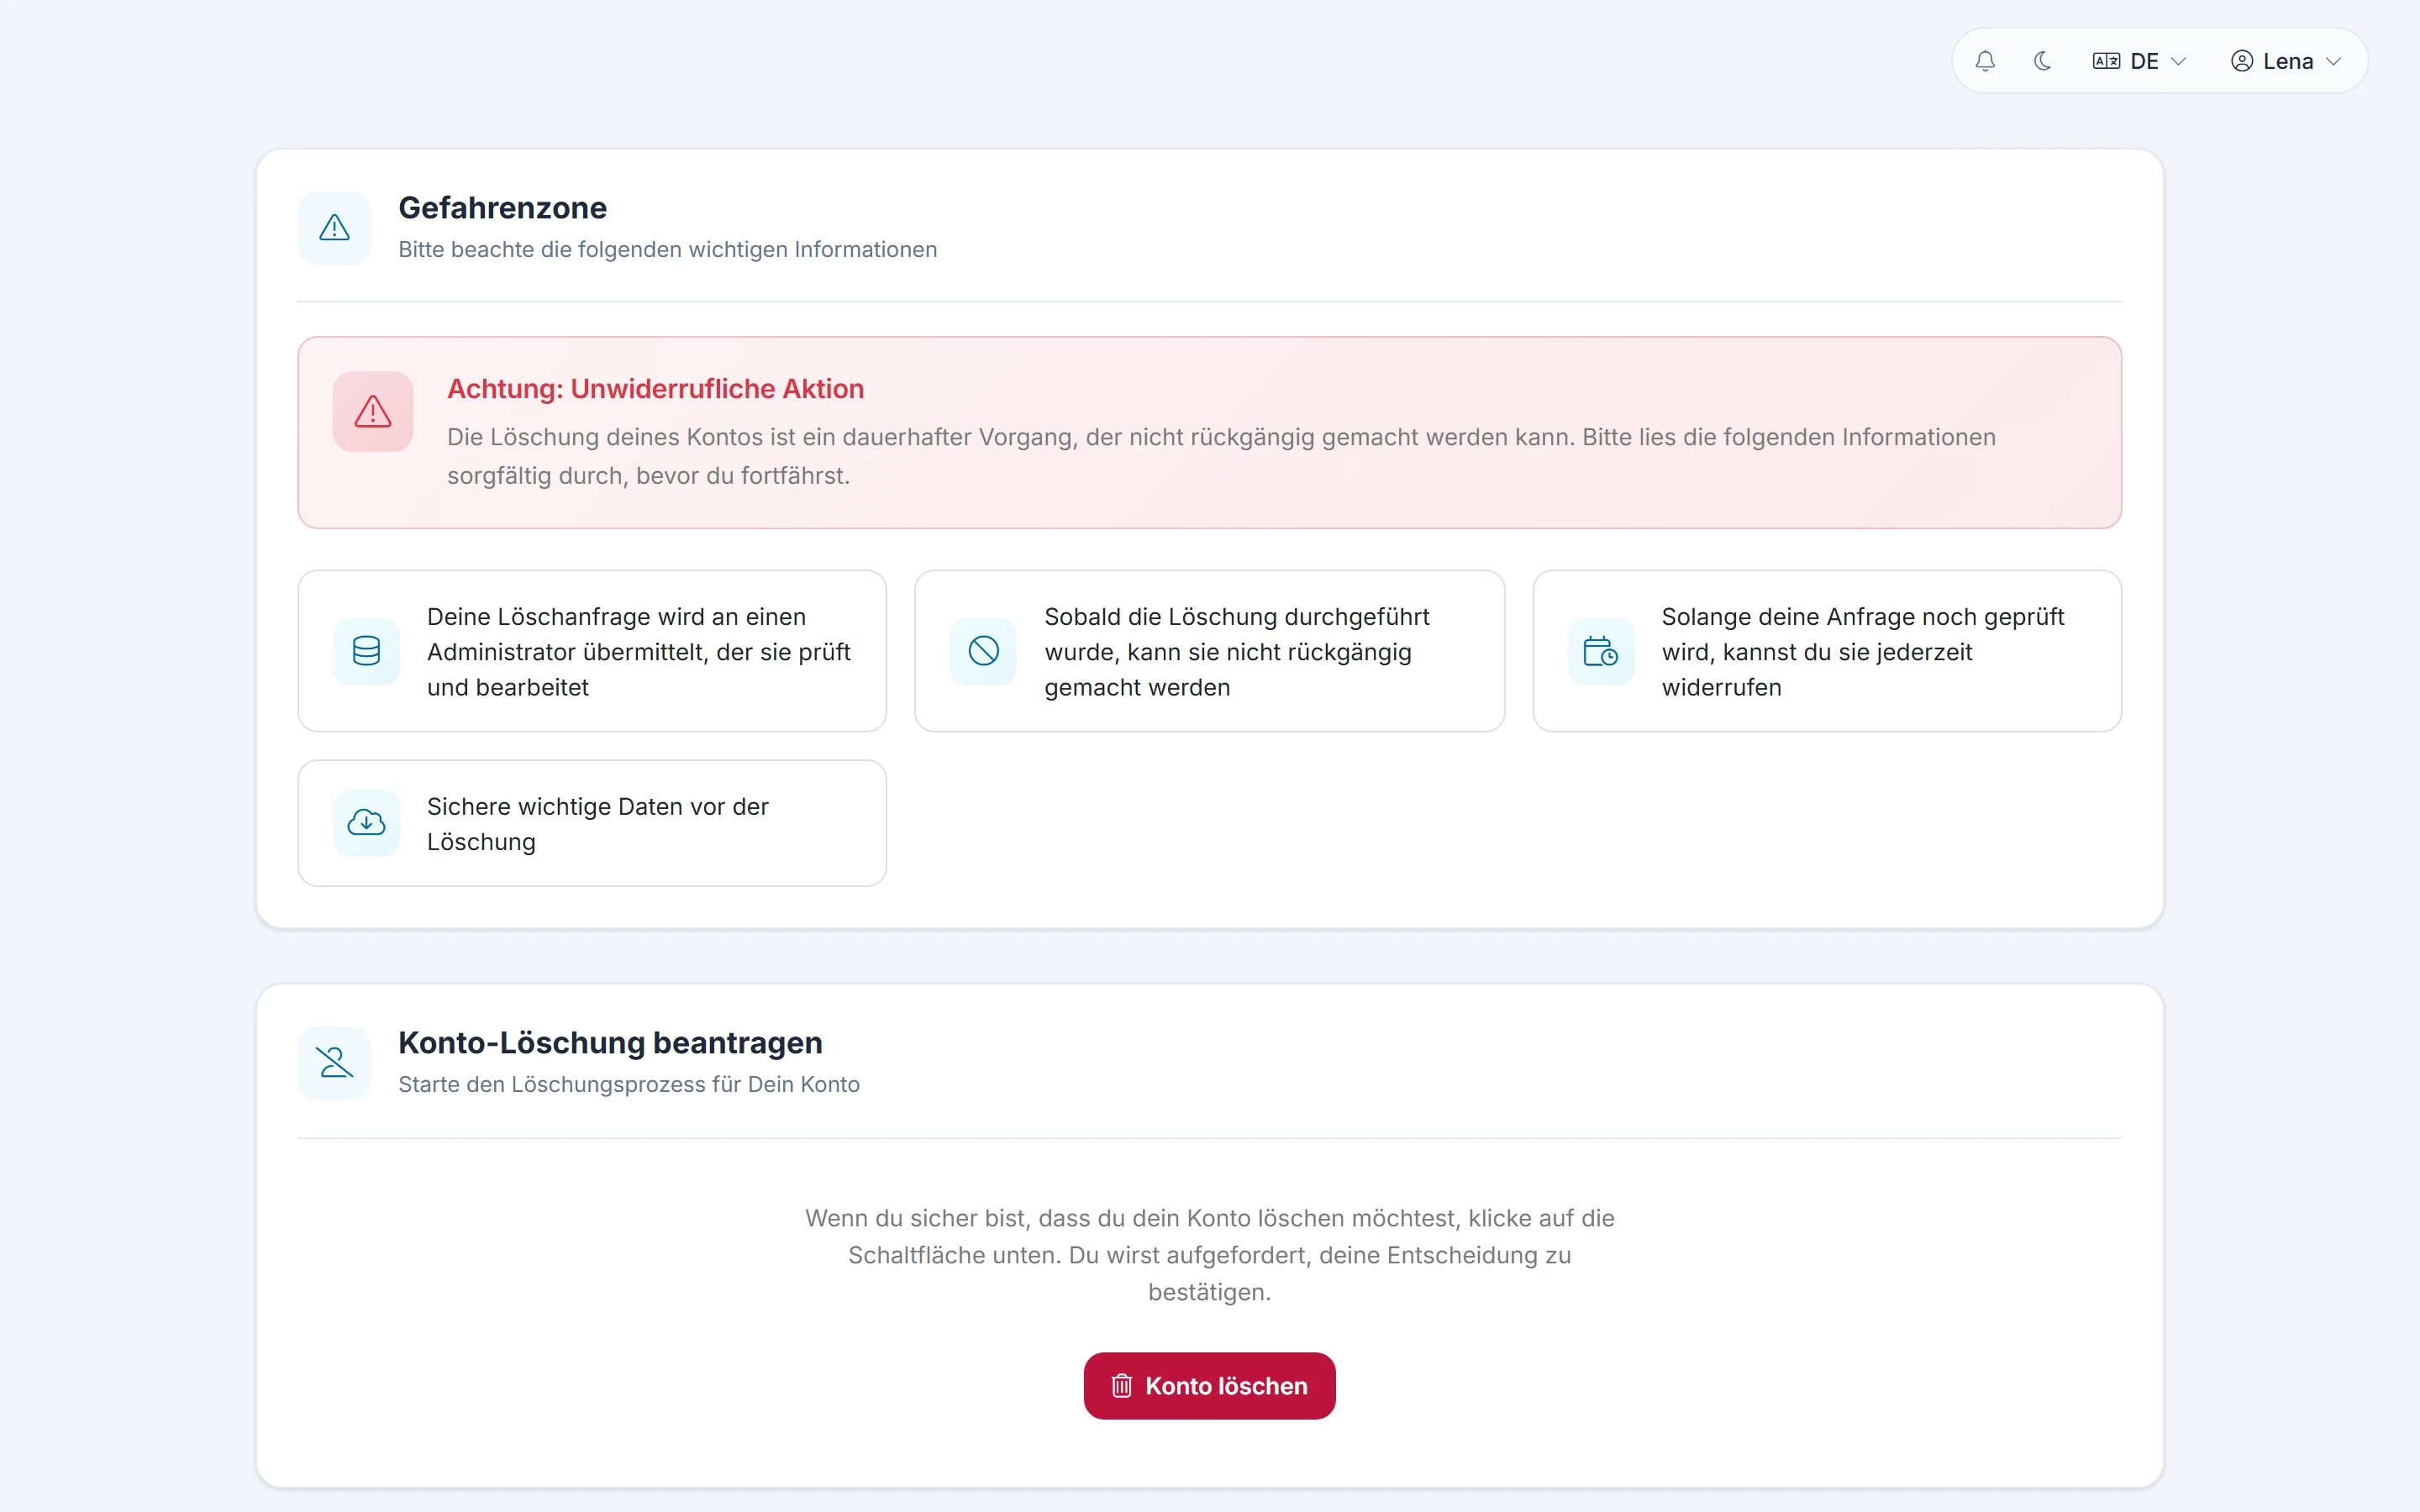Click text 'Sobald die Löschung durchgeführt wurde'
Viewport: 2420px width, 1512px height.
[x=1237, y=652]
